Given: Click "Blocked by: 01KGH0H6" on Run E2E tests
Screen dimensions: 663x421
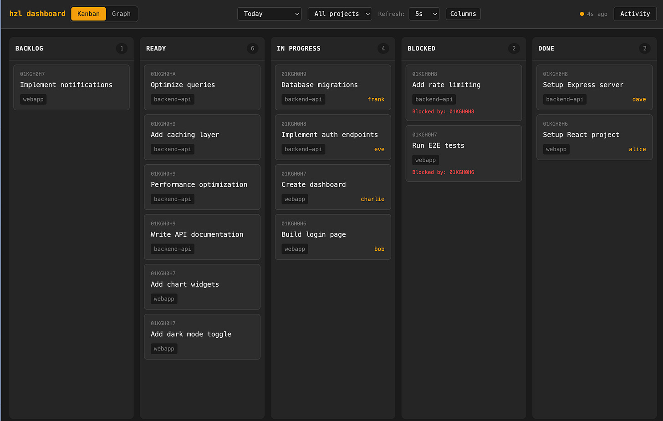Looking at the screenshot, I should (443, 172).
